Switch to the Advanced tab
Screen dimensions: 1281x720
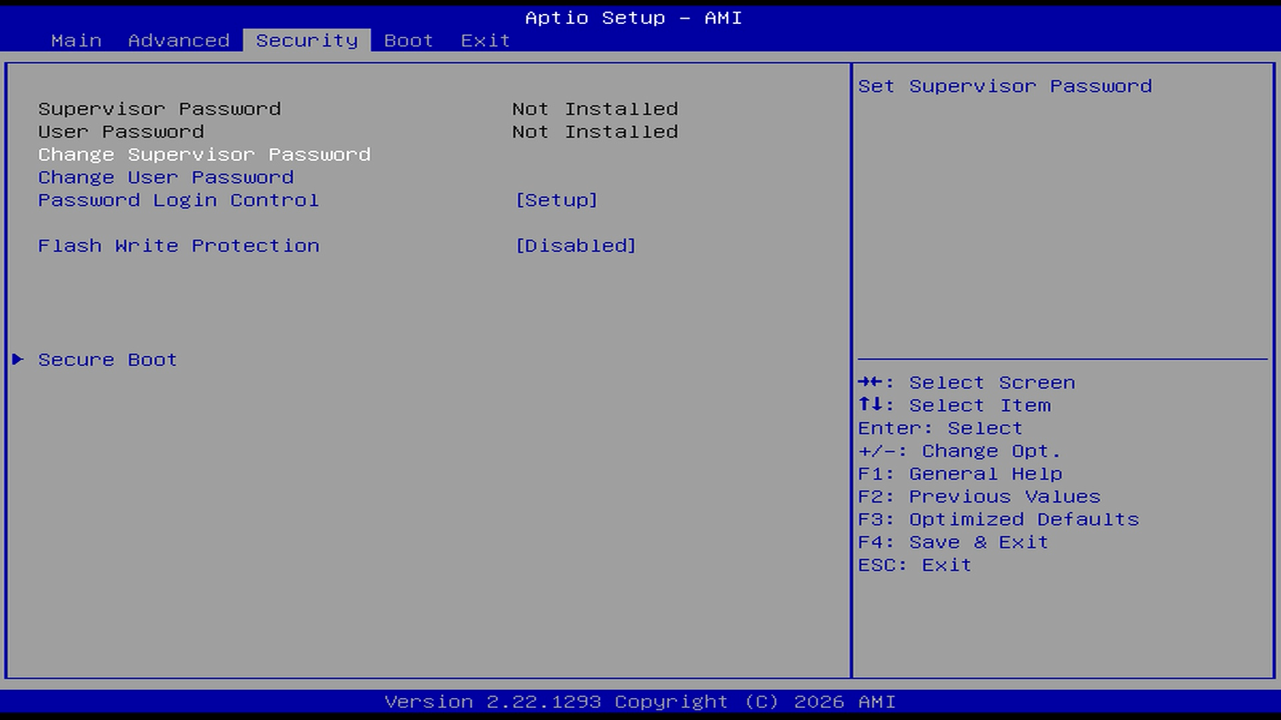179,41
